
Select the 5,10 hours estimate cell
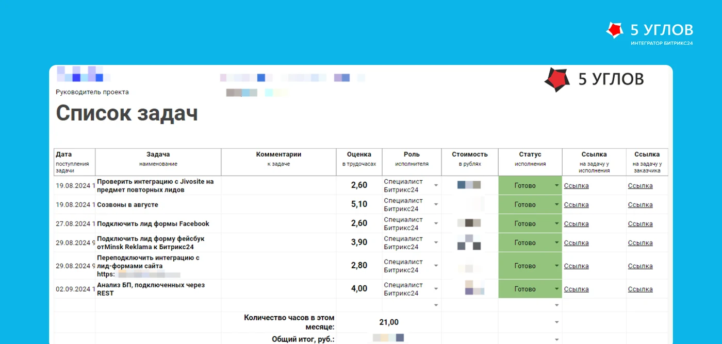click(x=359, y=205)
